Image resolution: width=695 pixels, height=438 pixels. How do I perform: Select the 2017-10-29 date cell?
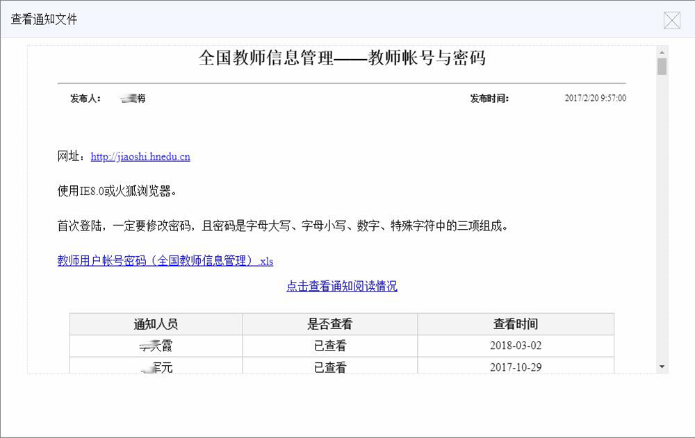[516, 367]
